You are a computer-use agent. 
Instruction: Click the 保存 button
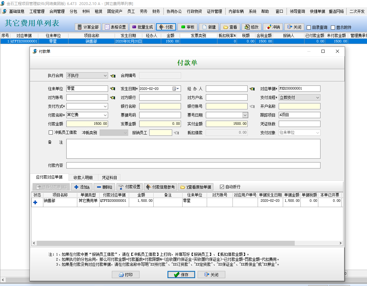tap(181, 275)
